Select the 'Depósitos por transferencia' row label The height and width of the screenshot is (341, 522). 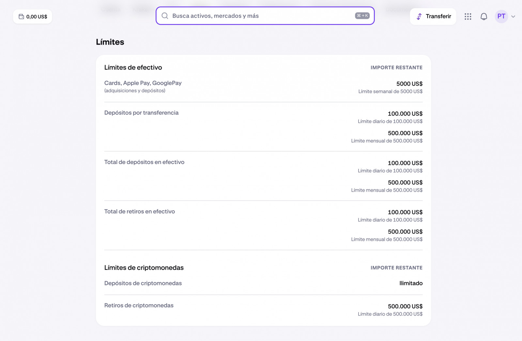(x=141, y=113)
